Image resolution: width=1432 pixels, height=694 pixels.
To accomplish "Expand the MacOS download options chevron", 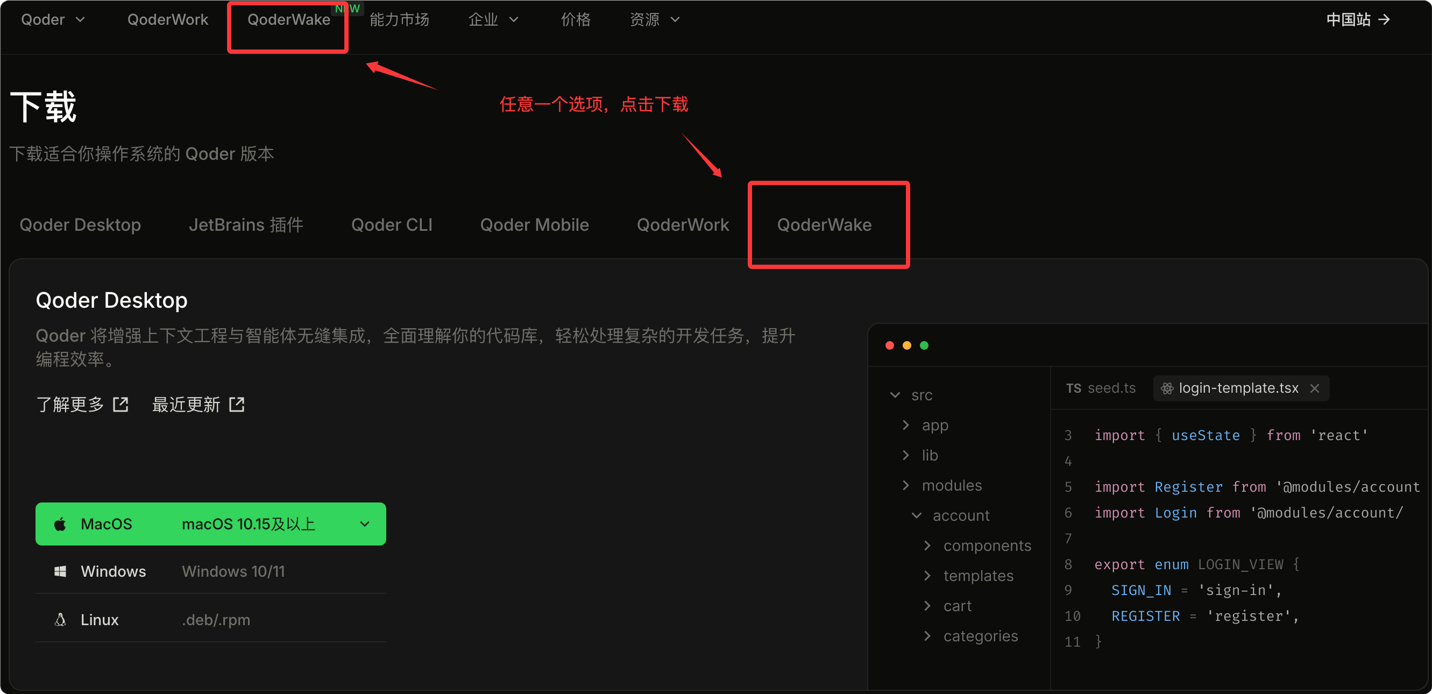I will [x=365, y=524].
